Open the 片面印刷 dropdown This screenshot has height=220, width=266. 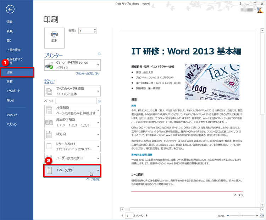click(72, 110)
